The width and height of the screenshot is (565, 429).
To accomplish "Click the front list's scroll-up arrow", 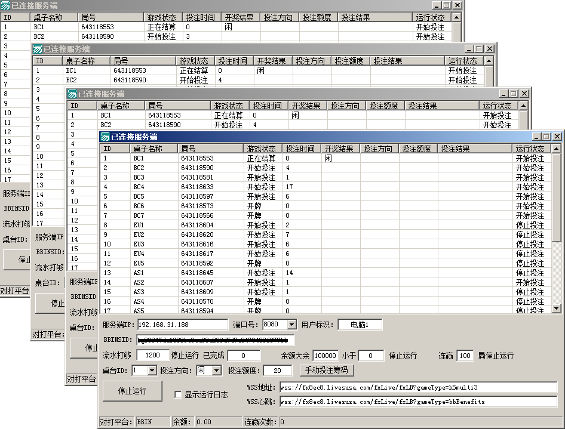I will click(557, 149).
